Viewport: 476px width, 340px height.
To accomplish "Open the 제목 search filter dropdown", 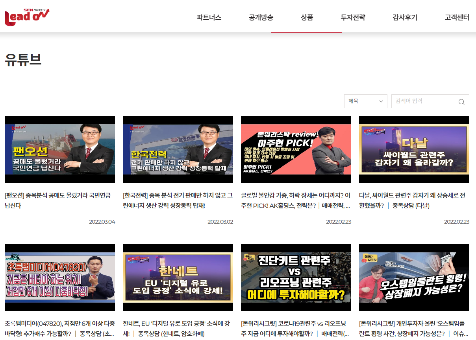I will [365, 101].
